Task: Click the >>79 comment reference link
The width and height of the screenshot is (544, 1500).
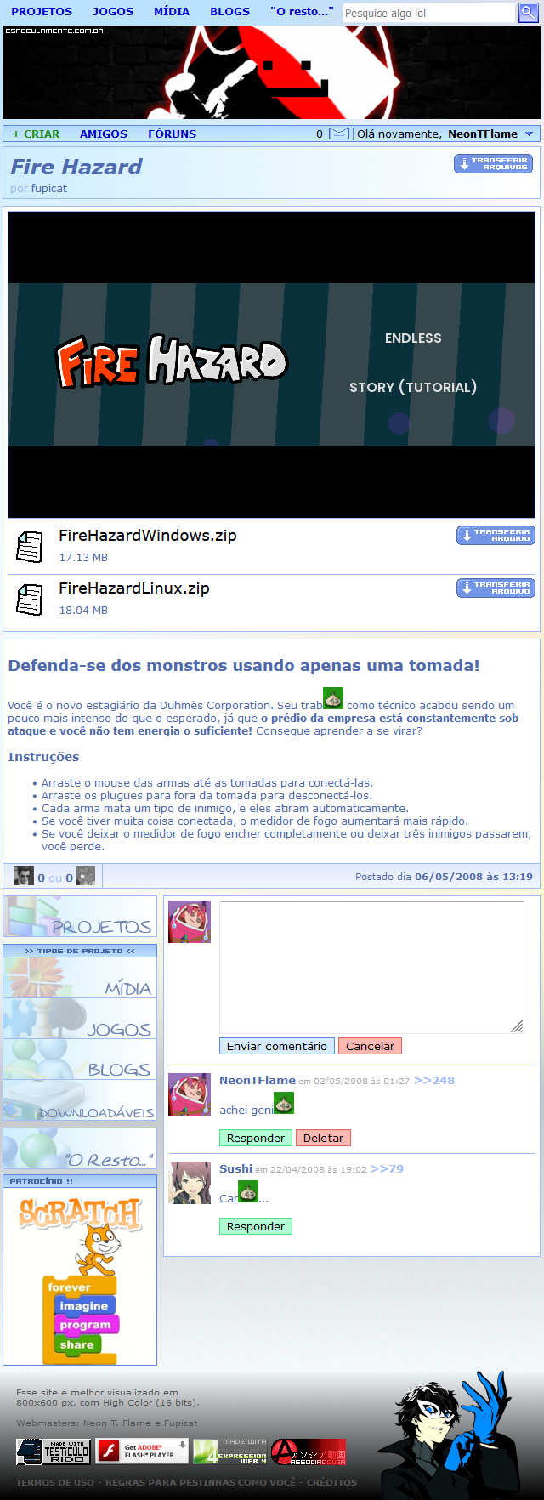Action: [387, 1168]
